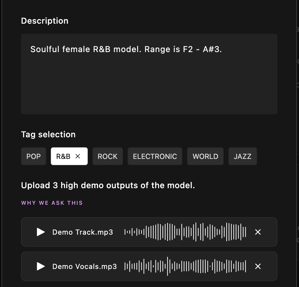Select the POP tag
The width and height of the screenshot is (299, 287).
click(x=34, y=157)
